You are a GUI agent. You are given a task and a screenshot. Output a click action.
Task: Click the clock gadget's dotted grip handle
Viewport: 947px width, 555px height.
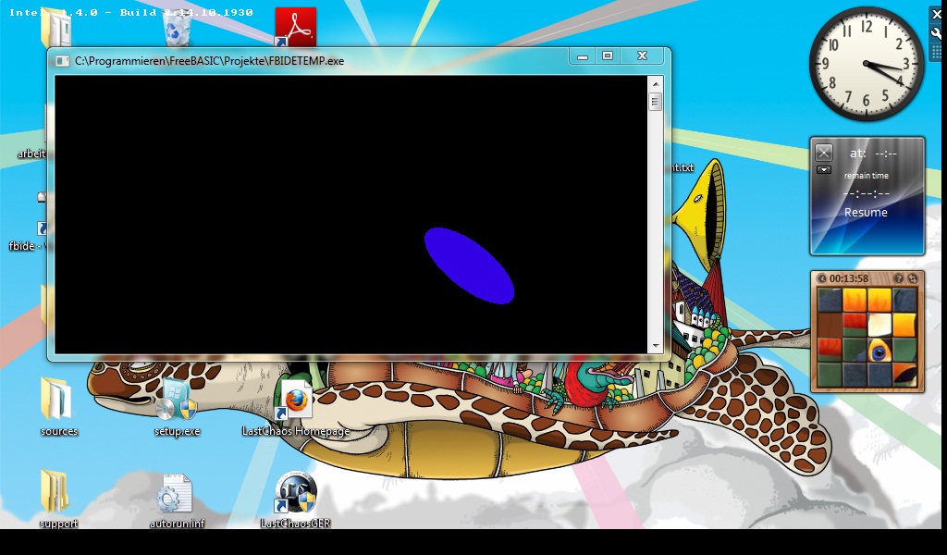click(936, 53)
